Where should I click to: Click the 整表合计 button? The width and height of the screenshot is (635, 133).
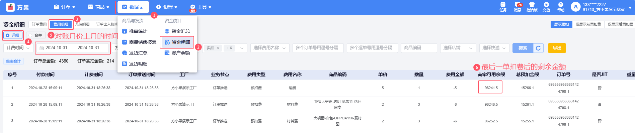(x=13, y=61)
